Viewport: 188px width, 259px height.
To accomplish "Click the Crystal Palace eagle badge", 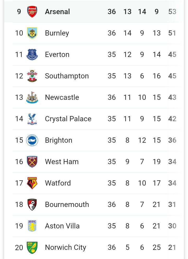I will [32, 119].
